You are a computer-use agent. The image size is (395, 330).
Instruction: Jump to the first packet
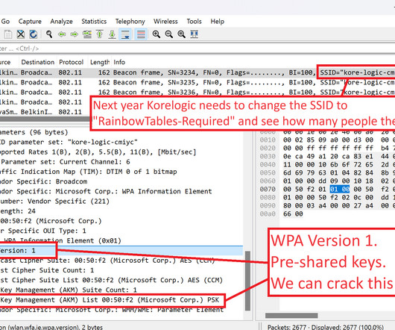100,34
